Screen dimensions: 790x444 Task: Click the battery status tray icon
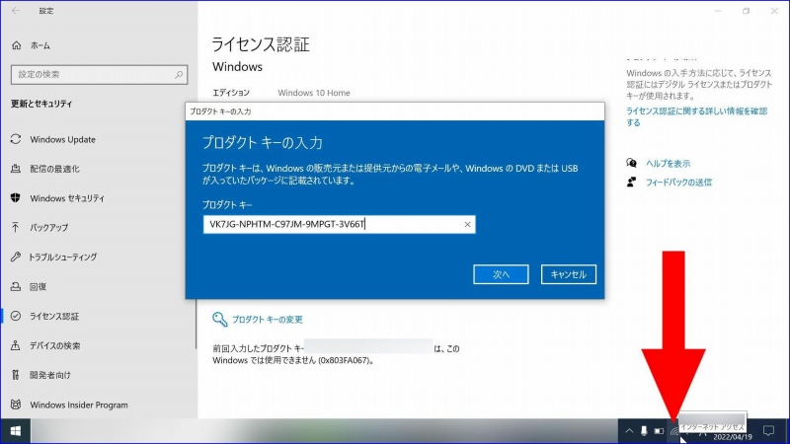click(x=659, y=431)
